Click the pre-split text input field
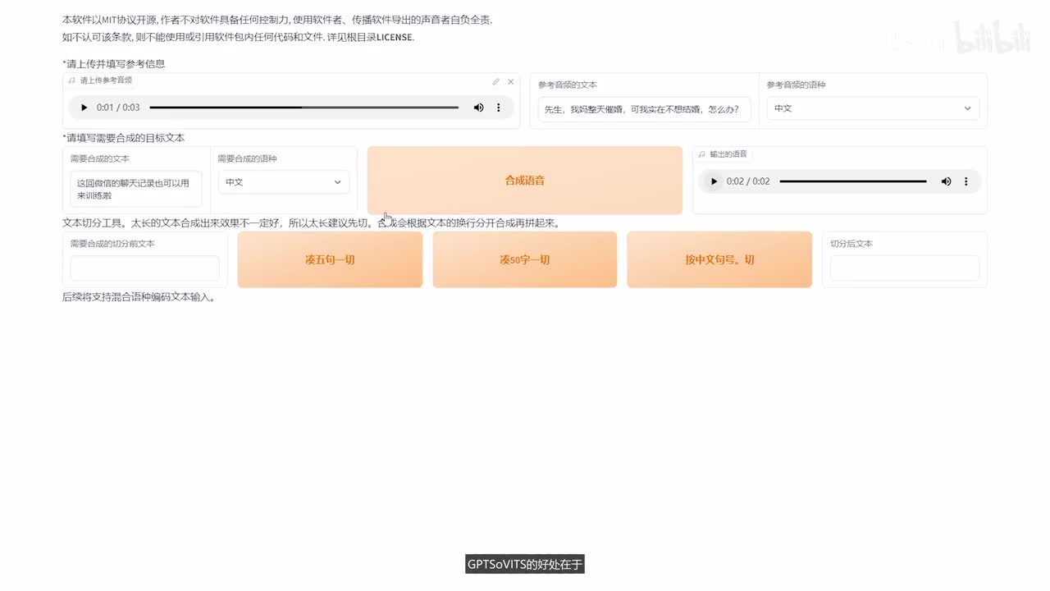The width and height of the screenshot is (1050, 591). [x=144, y=268]
